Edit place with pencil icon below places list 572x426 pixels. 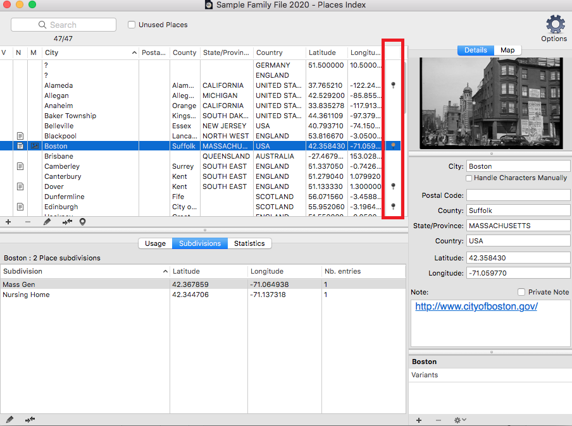click(x=47, y=222)
